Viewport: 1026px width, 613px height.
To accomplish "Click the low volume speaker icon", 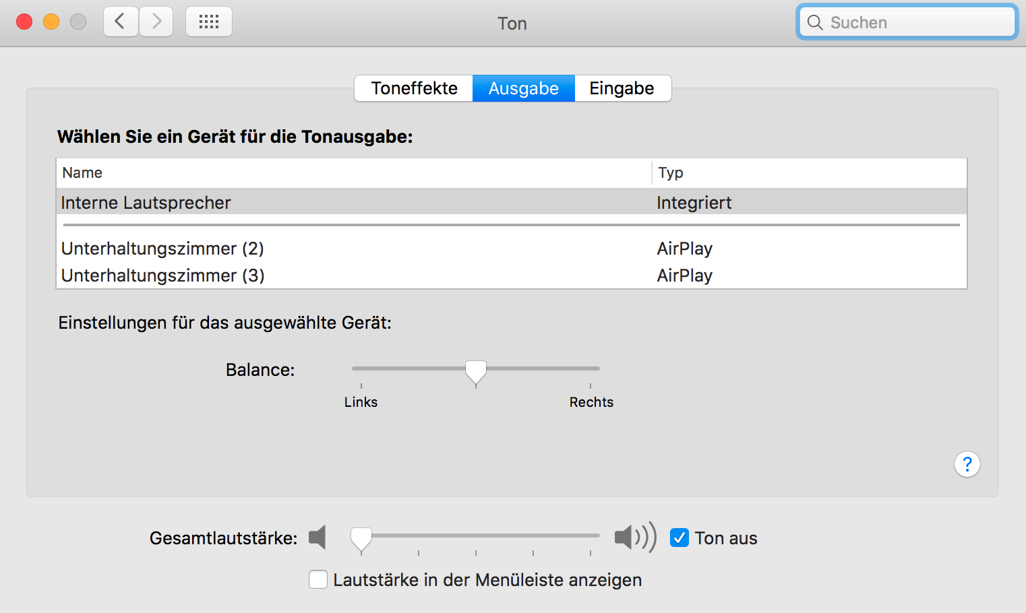I will (318, 538).
